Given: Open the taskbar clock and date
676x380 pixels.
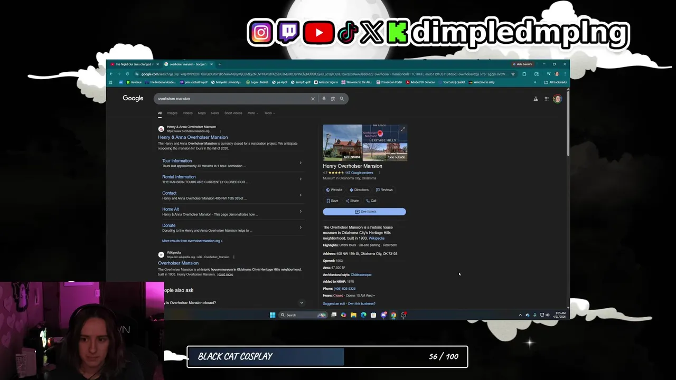Looking at the screenshot, I should click(559, 315).
